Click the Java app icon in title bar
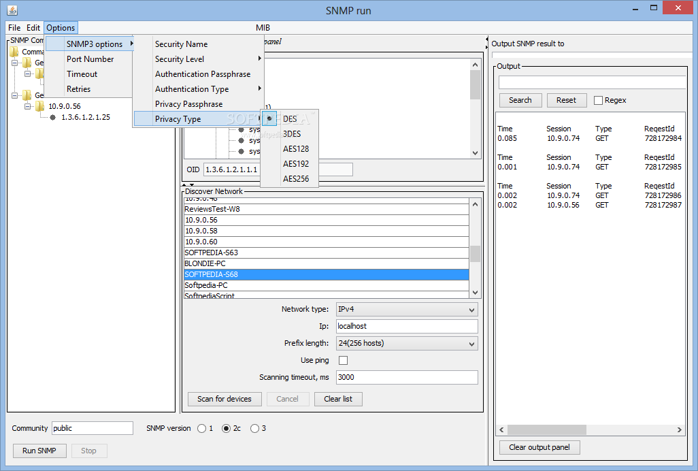Image resolution: width=698 pixels, height=471 pixels. click(x=12, y=10)
